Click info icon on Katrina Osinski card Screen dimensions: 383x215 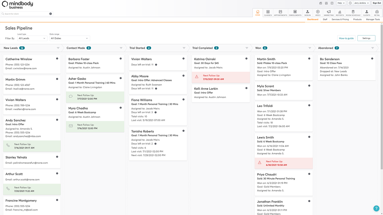(x=246, y=59)
